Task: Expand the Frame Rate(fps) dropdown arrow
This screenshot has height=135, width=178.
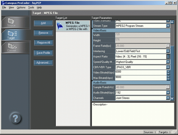Action: (x=168, y=46)
